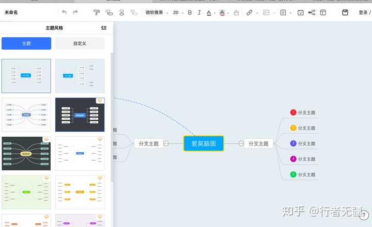Insert an image into topic
This screenshot has height=227, width=372.
click(x=266, y=12)
